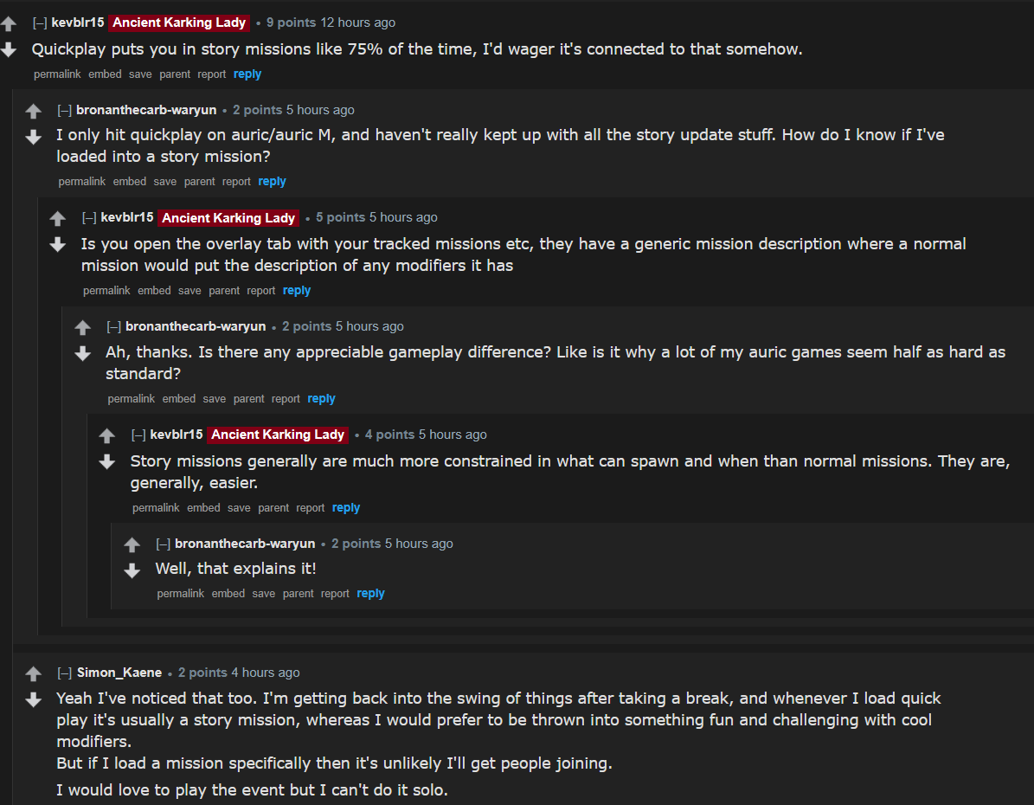Viewport: 1034px width, 805px height.
Task: Upvote the 'Ah, thanks' comment
Action: [83, 328]
